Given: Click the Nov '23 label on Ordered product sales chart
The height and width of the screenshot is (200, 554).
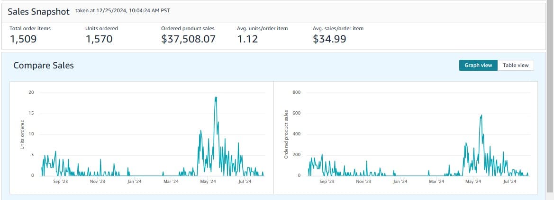Looking at the screenshot, I should pyautogui.click(x=363, y=181).
